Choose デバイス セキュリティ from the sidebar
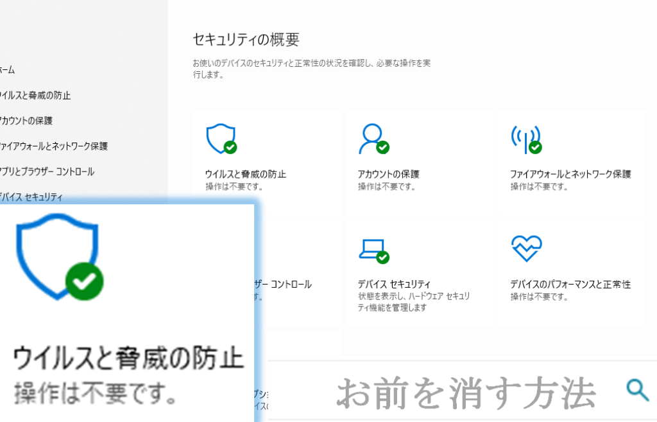 pos(31,197)
